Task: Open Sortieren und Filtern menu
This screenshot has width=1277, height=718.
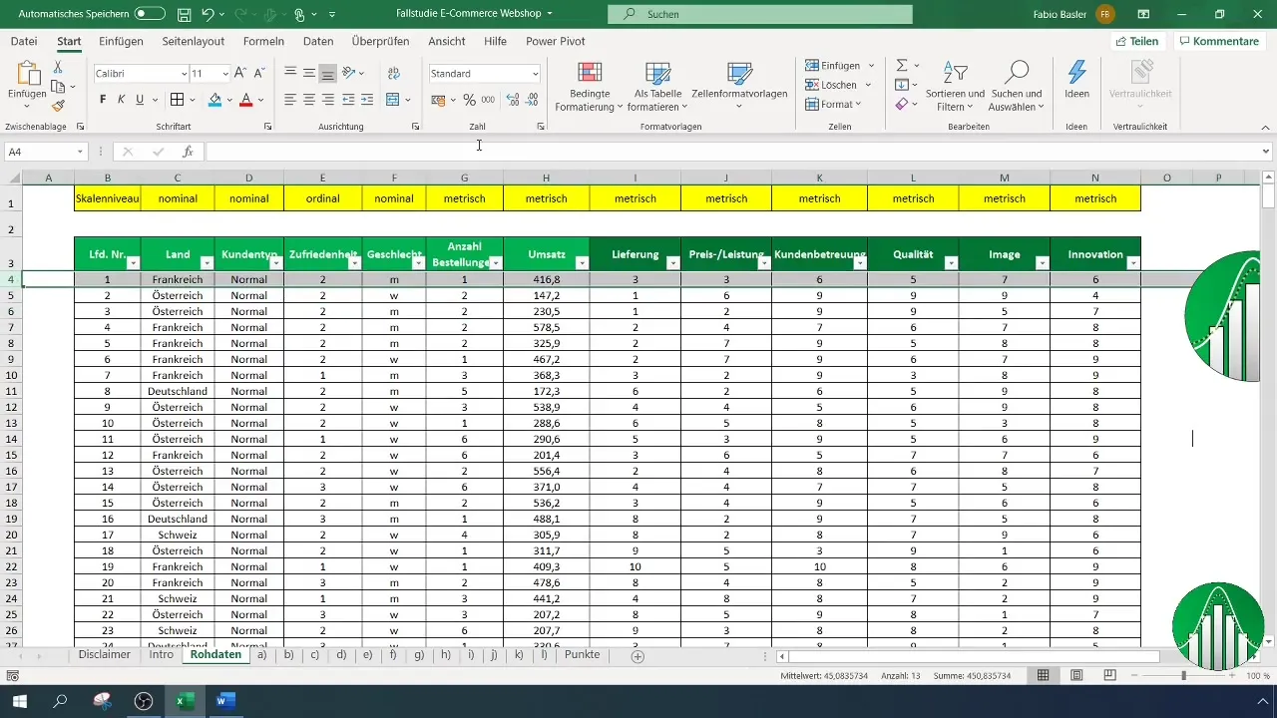Action: click(955, 87)
